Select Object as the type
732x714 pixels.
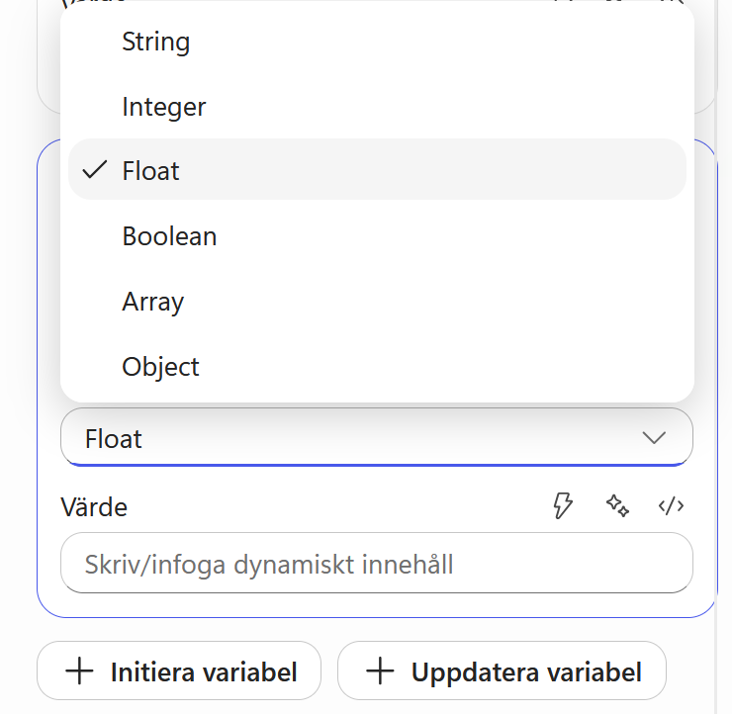(377, 366)
